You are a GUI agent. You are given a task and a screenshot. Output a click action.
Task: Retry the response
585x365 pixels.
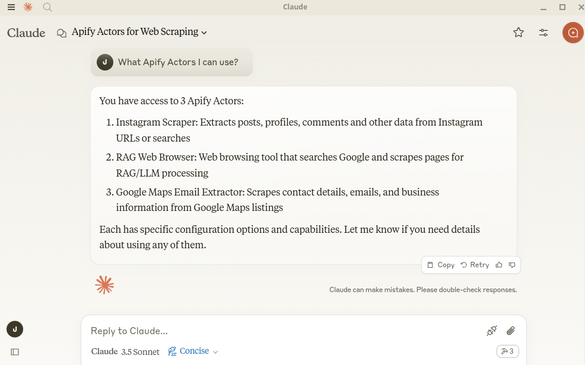click(475, 265)
